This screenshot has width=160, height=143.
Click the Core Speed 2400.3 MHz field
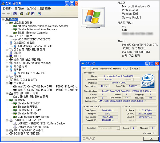108,110
